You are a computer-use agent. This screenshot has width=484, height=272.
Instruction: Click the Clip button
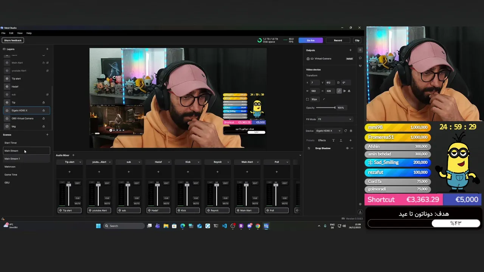click(x=357, y=40)
